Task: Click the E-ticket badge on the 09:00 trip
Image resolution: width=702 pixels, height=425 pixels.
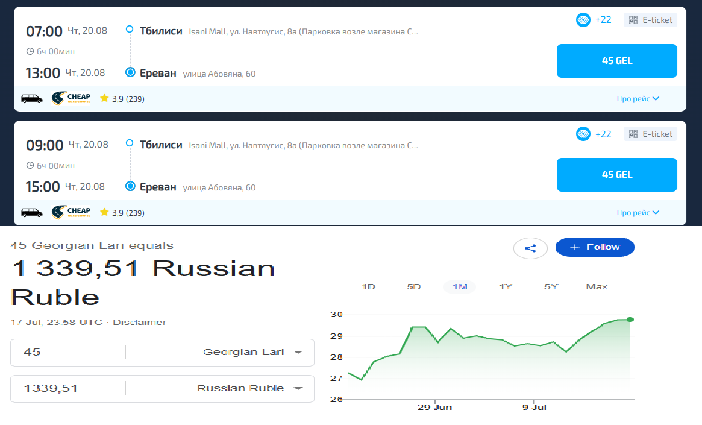Action: (650, 134)
